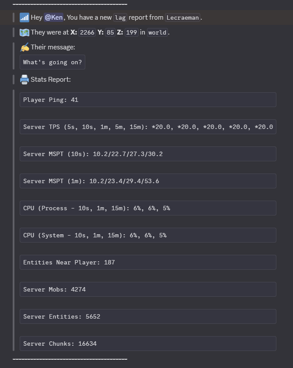Click the Server TPS code block
The image size is (293, 368).
pyautogui.click(x=148, y=127)
